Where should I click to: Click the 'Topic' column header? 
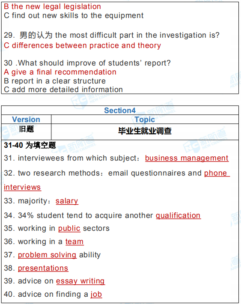click(145, 119)
